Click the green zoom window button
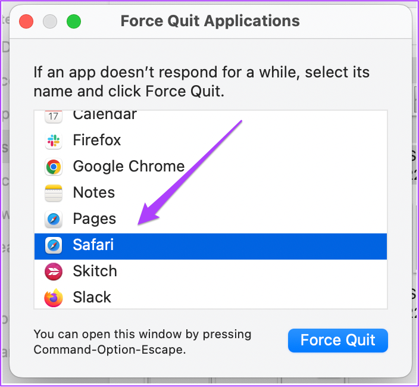 (74, 21)
